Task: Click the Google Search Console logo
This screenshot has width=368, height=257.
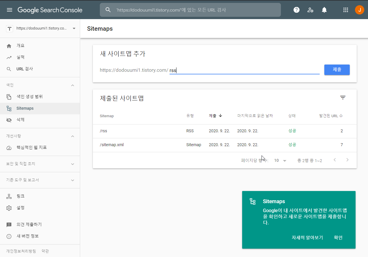Action: [x=50, y=10]
